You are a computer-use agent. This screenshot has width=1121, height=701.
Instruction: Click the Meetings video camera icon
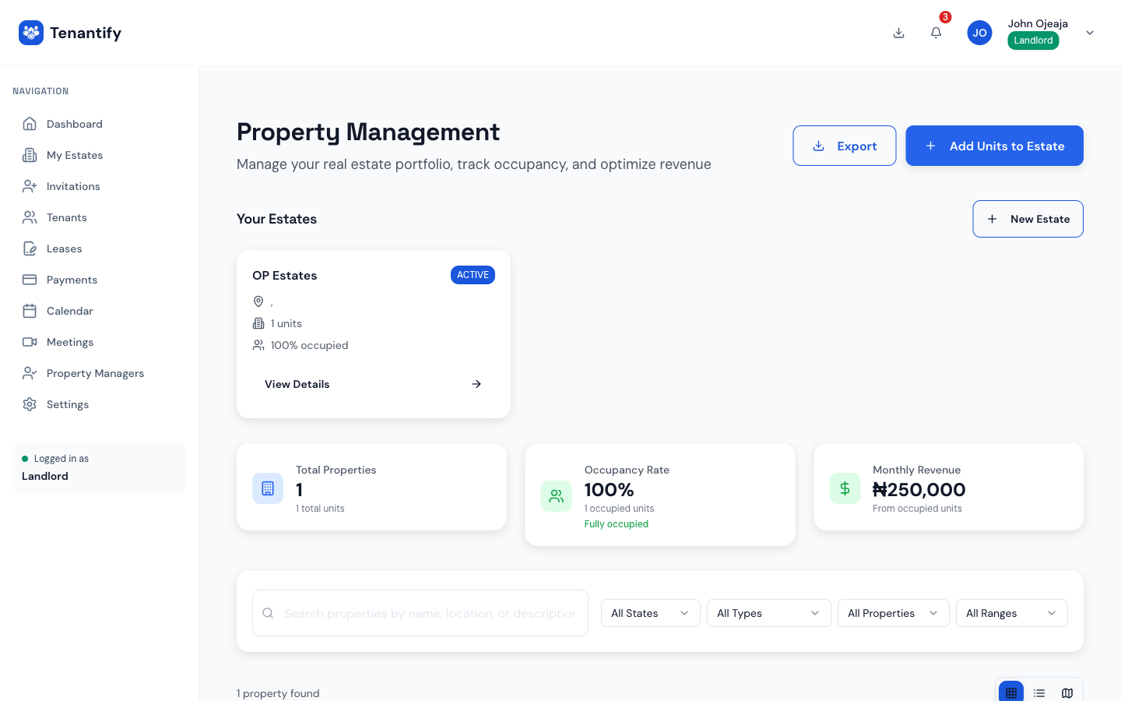(30, 342)
